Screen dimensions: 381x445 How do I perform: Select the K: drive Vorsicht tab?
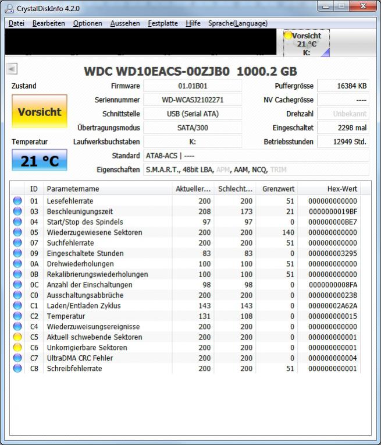(x=307, y=43)
